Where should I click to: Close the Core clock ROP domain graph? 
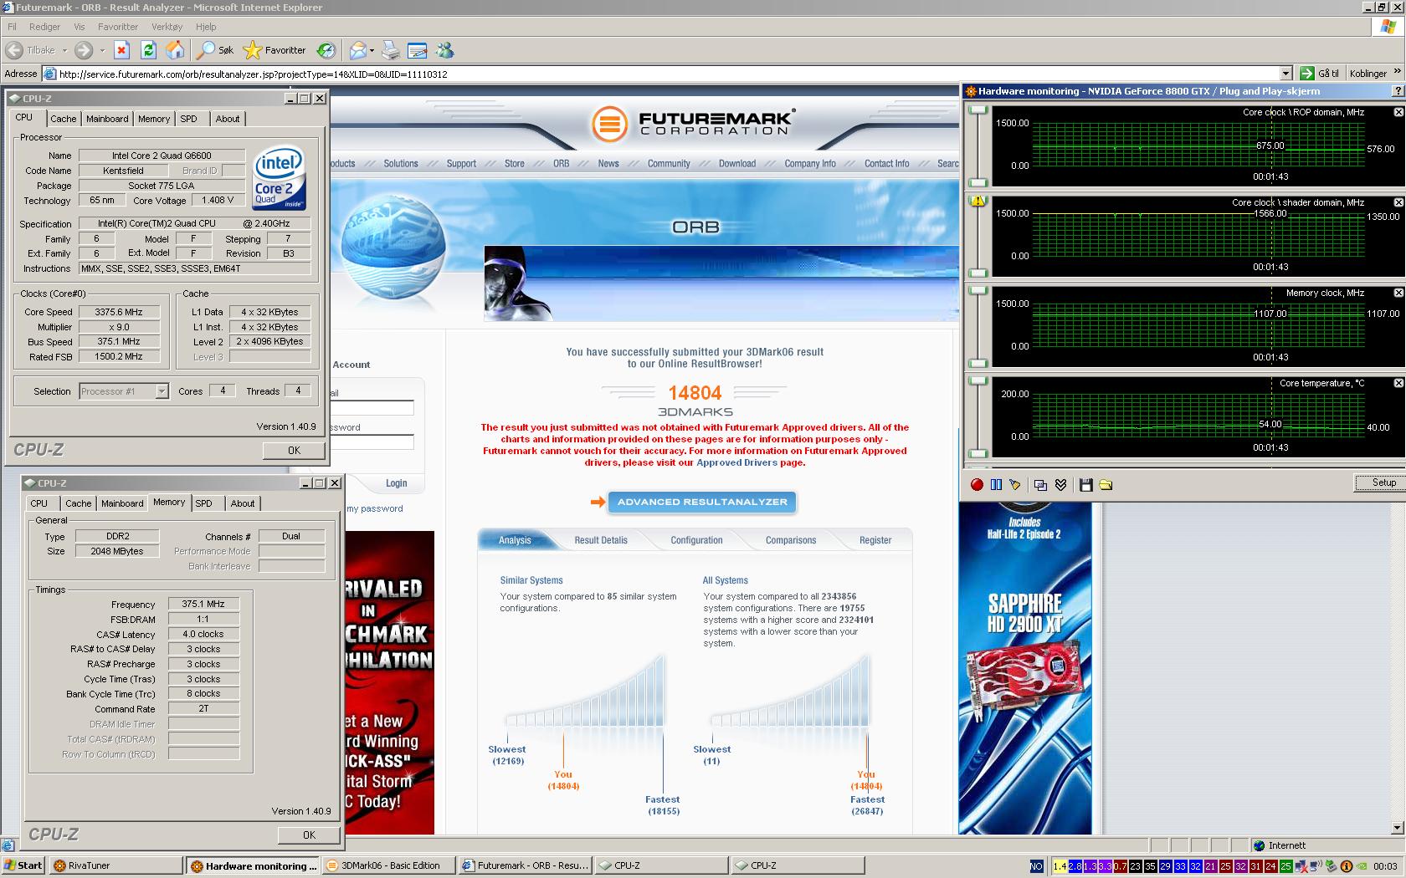[1398, 112]
